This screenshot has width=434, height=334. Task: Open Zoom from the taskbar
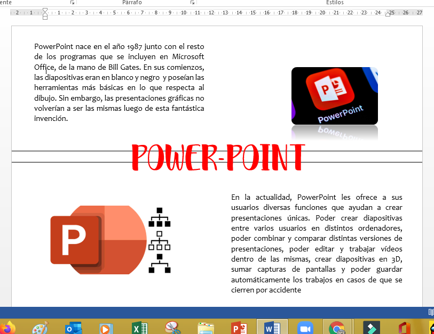tap(305, 328)
